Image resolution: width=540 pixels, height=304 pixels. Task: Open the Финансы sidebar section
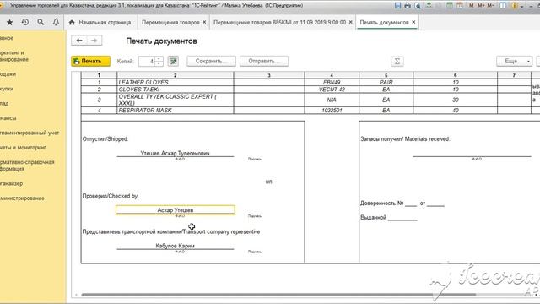[8, 118]
